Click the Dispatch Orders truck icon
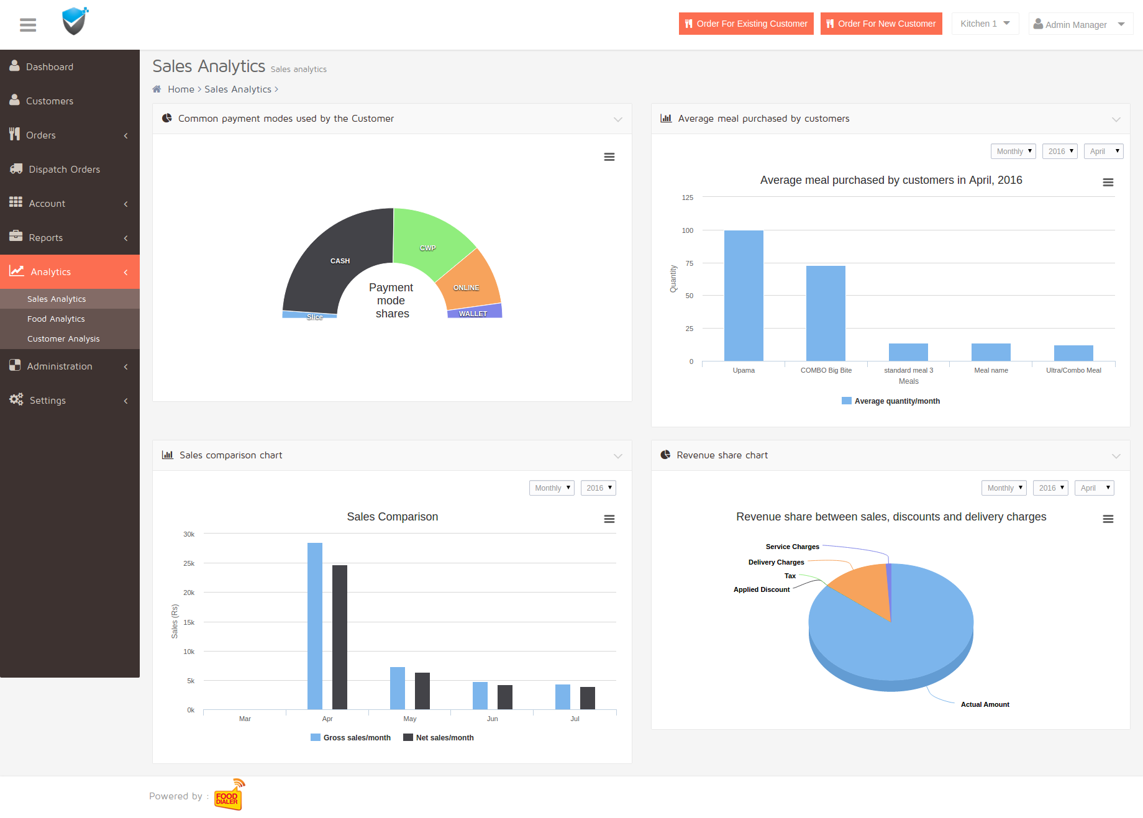This screenshot has height=818, width=1143. (16, 168)
